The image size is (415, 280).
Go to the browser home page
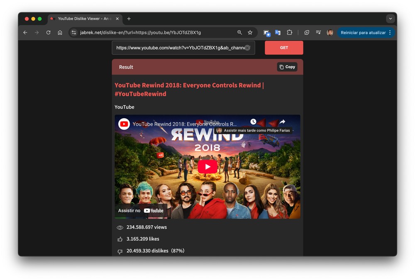pos(60,33)
